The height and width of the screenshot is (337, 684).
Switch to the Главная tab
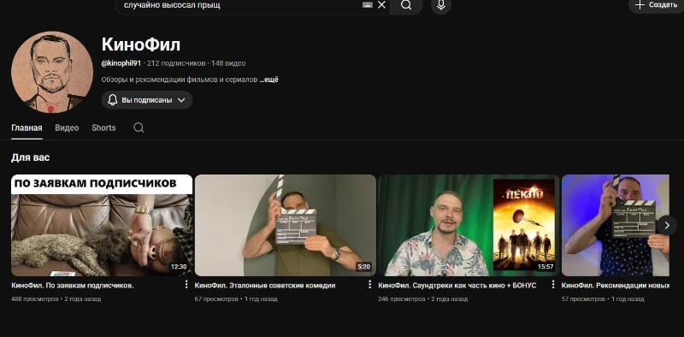tap(27, 128)
